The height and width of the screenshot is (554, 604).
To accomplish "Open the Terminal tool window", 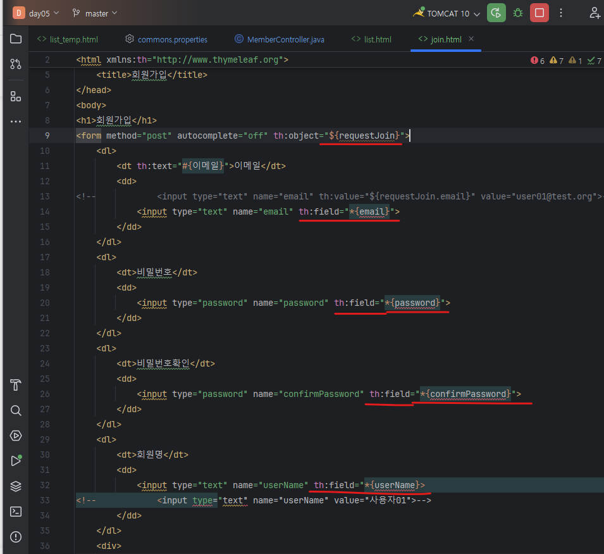I will click(x=16, y=512).
